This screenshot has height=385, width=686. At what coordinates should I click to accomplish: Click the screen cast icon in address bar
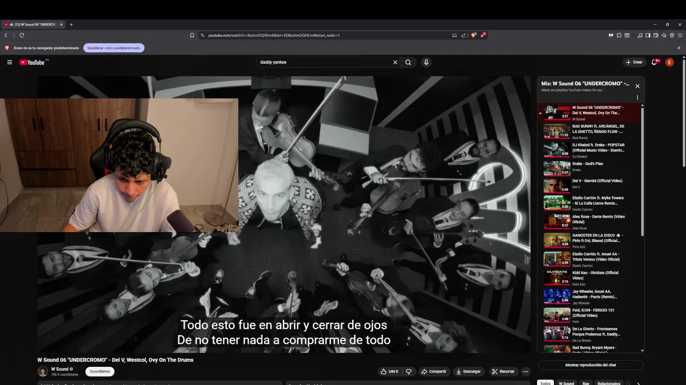[454, 35]
